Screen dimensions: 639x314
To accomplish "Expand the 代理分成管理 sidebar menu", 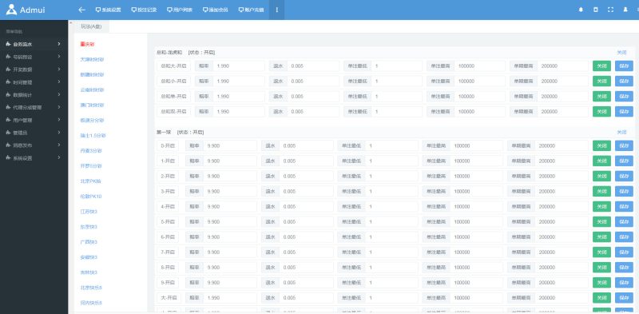I will (34, 107).
